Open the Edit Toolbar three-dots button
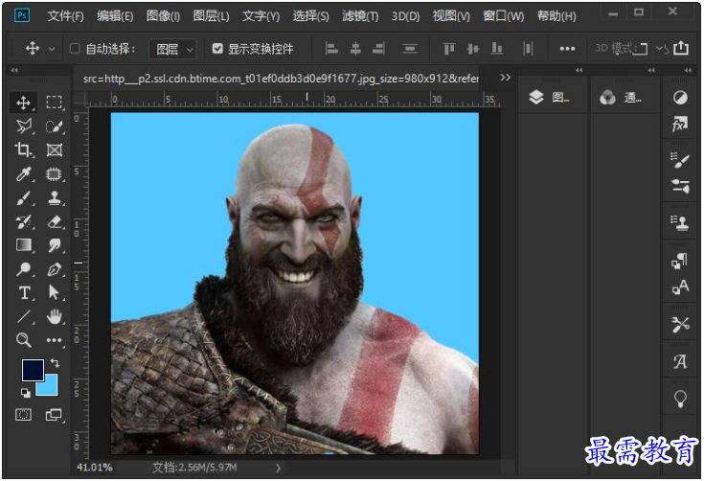The width and height of the screenshot is (704, 481). [54, 340]
